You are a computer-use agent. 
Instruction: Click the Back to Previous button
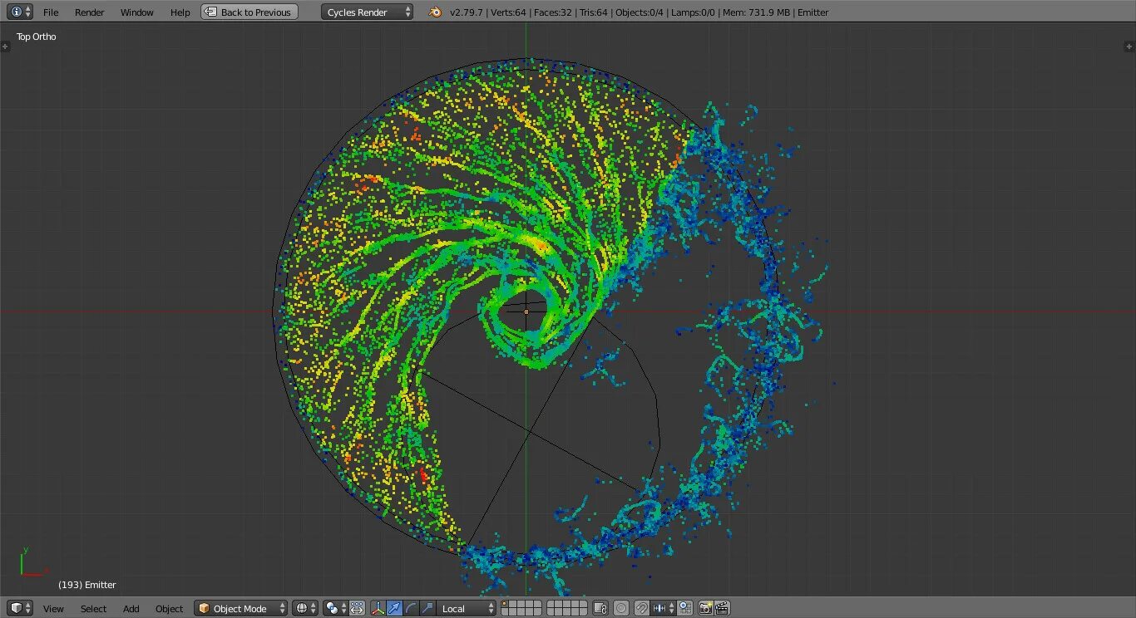pos(249,12)
